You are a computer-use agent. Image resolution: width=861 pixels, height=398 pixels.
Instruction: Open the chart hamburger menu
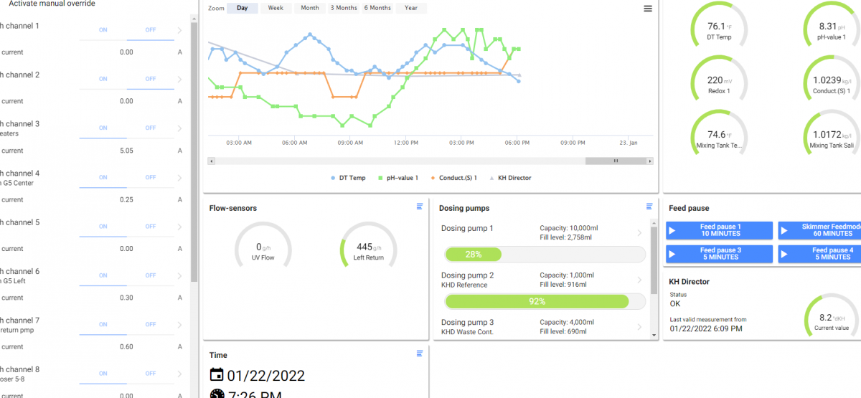648,9
